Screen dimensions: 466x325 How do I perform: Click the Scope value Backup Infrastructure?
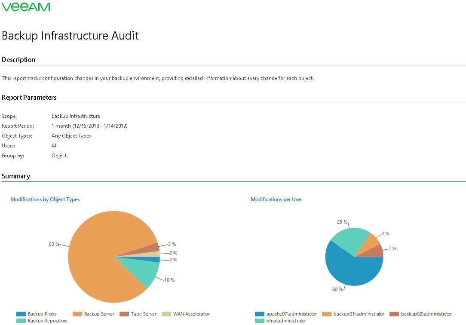[x=76, y=116]
